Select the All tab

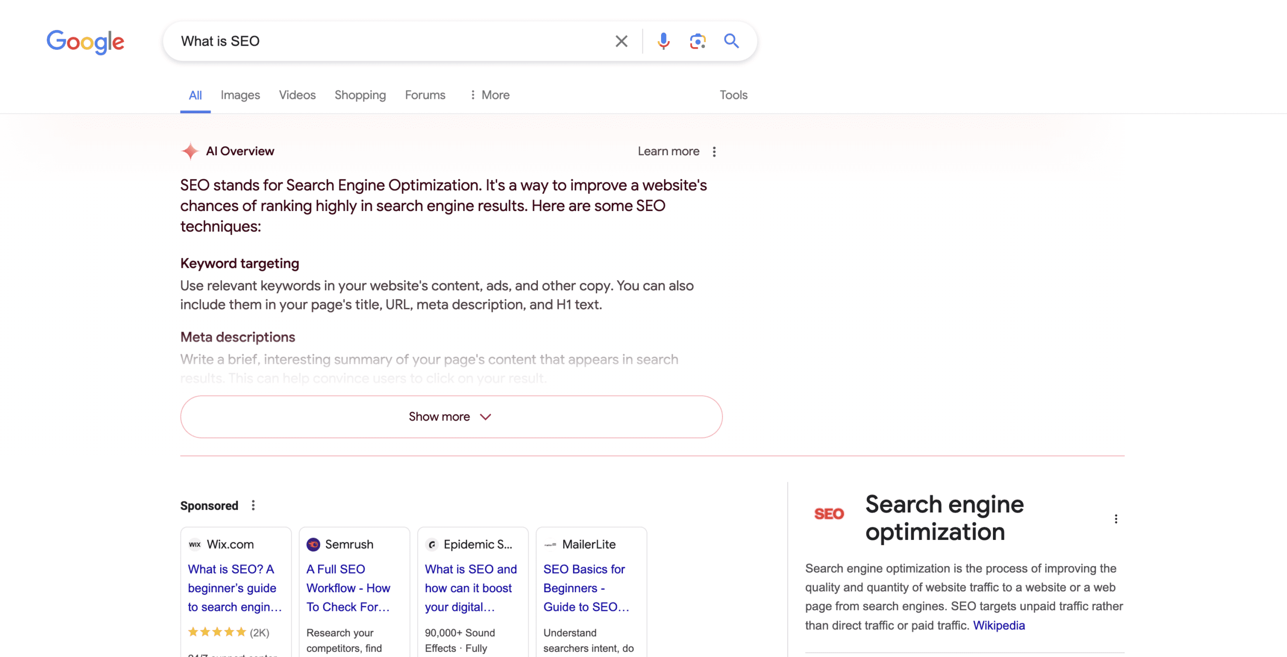point(195,95)
